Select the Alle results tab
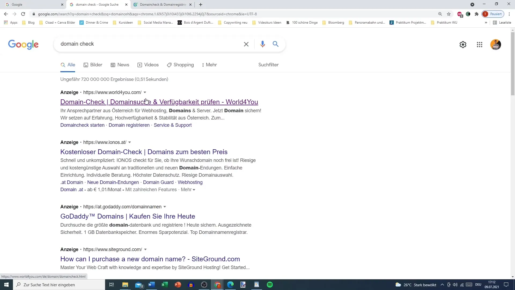 click(x=68, y=65)
